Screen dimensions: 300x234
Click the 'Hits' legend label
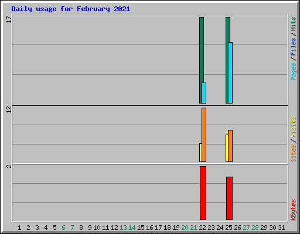pyautogui.click(x=293, y=24)
